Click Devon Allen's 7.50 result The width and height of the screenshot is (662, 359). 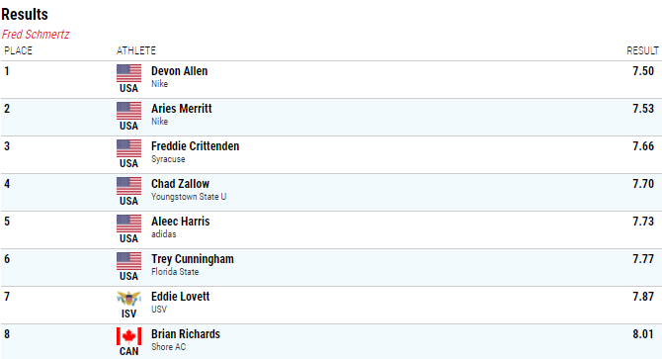tap(643, 71)
